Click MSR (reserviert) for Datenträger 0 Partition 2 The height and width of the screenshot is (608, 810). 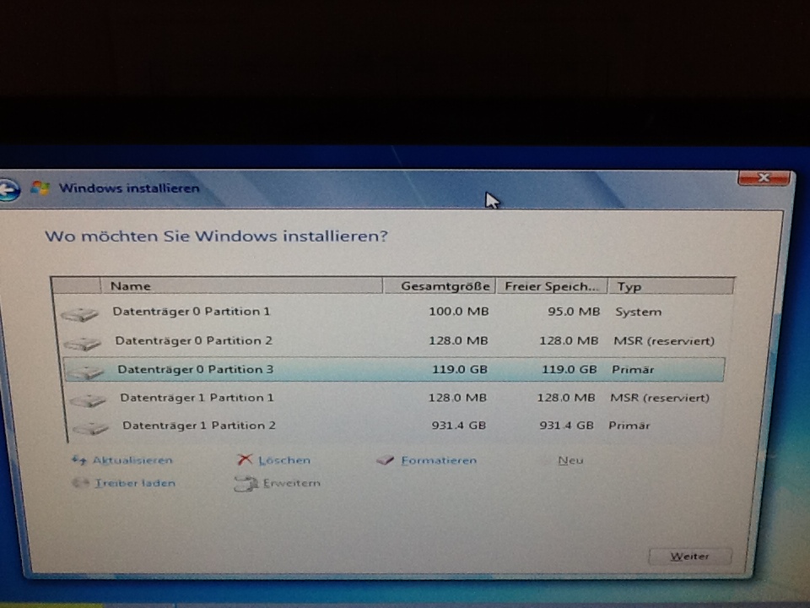pyautogui.click(x=664, y=341)
